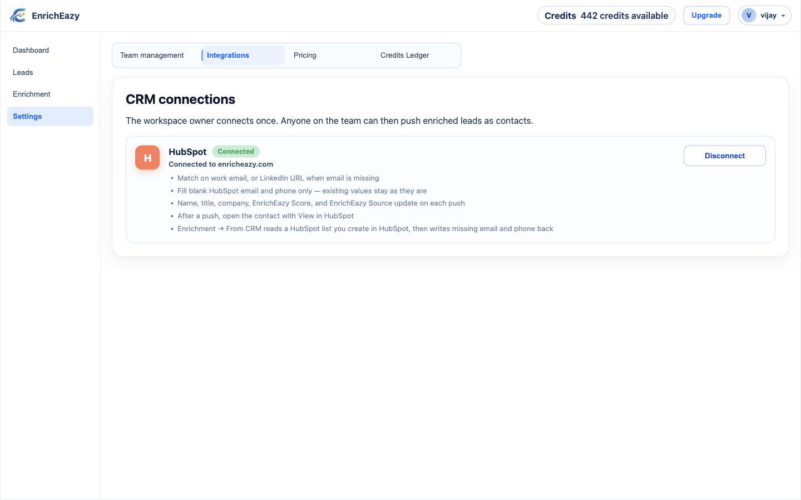Click 'Match on work email' bullet line
This screenshot has height=500, width=801.
(x=278, y=178)
